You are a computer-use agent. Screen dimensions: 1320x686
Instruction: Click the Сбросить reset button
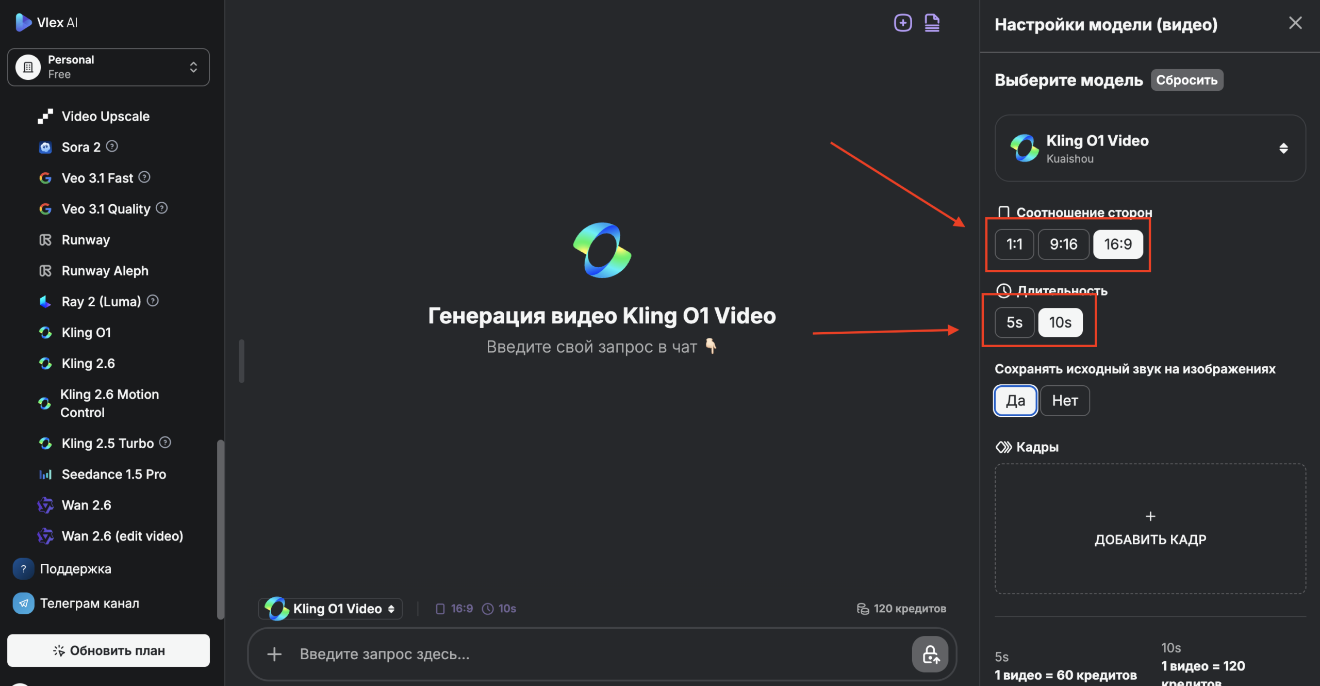point(1186,80)
